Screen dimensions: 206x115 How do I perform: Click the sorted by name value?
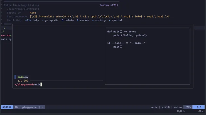pos(33,13)
